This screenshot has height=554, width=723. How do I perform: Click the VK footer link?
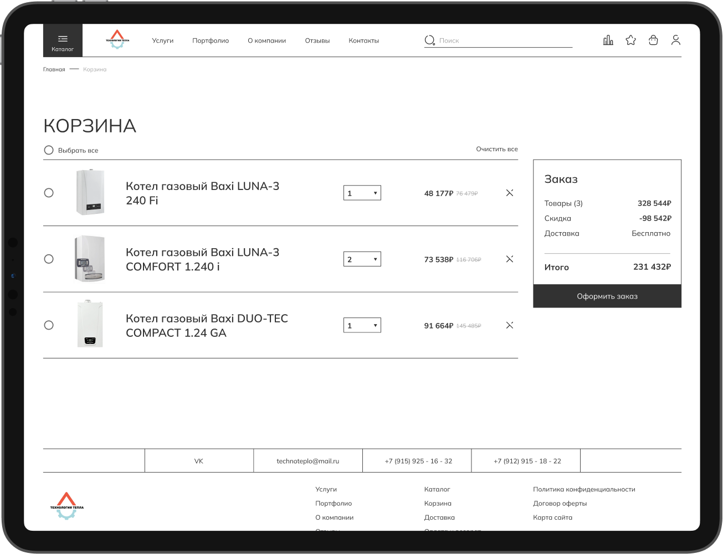tap(199, 461)
